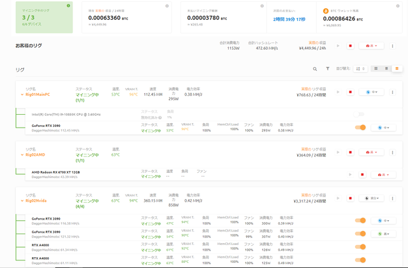The image size is (408, 268).
Task: Open the Rig02Nvidia rig name link
Action: point(36,200)
